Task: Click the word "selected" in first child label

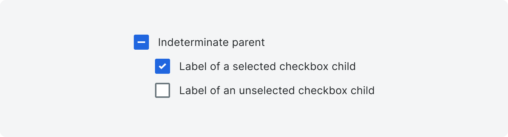Action: [x=254, y=67]
